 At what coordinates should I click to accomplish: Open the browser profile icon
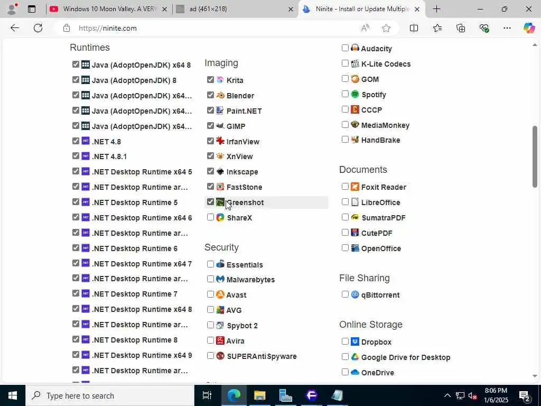tap(12, 9)
